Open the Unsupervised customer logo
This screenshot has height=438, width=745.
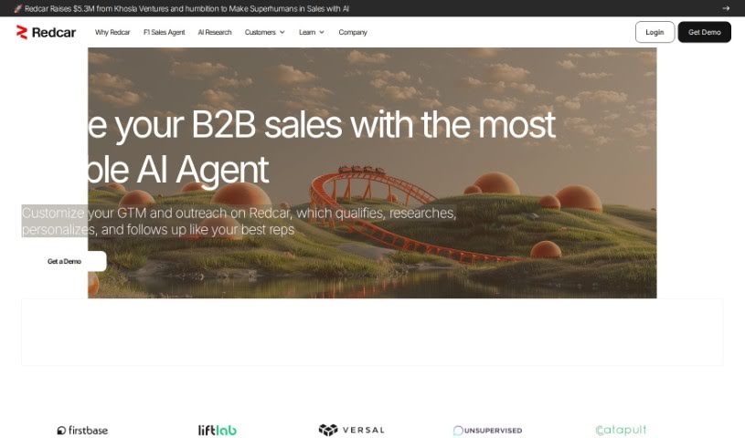pos(487,431)
